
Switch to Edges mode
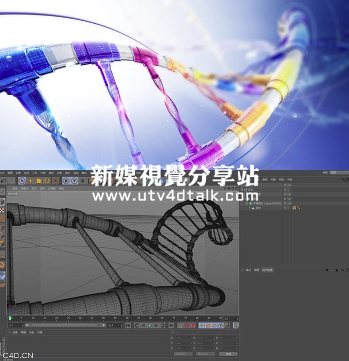point(2,235)
